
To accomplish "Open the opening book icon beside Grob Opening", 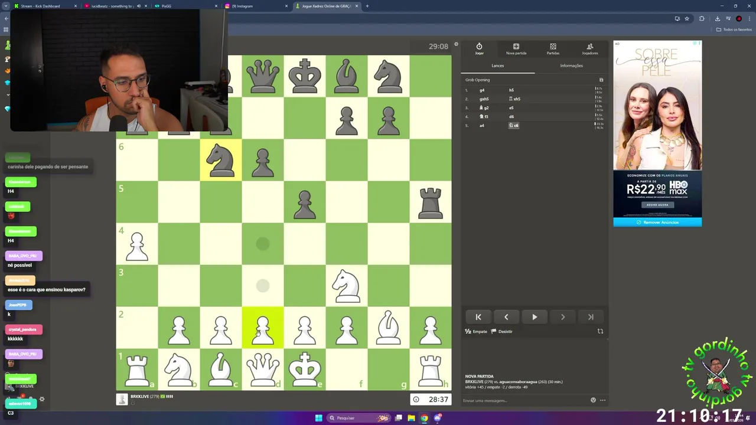I will tap(601, 80).
